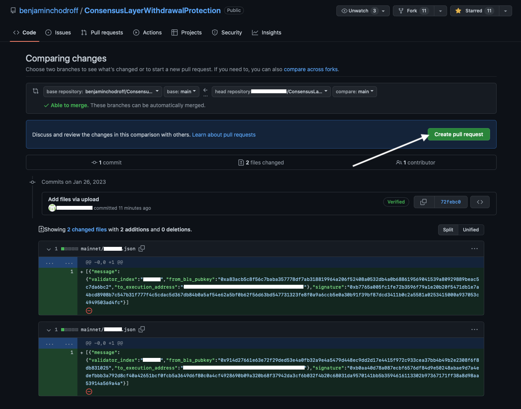Viewport: 521px width, 409px height.
Task: Click the 'committed 11 minutes ago' text
Action: pos(122,208)
